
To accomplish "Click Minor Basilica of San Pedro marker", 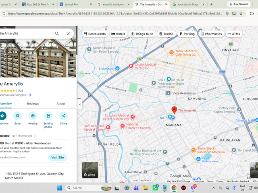I will 89,49.
